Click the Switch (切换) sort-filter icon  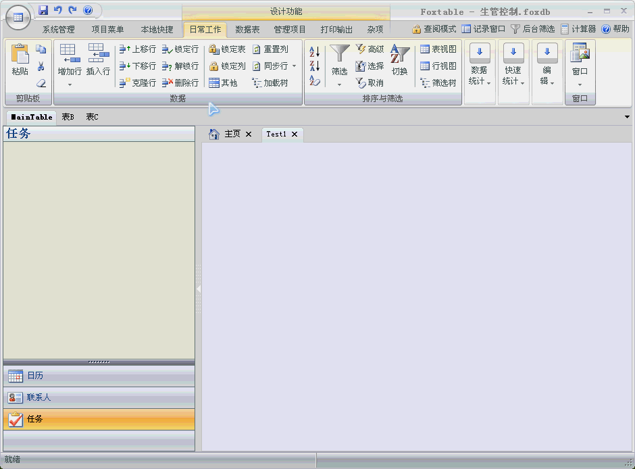(x=400, y=55)
